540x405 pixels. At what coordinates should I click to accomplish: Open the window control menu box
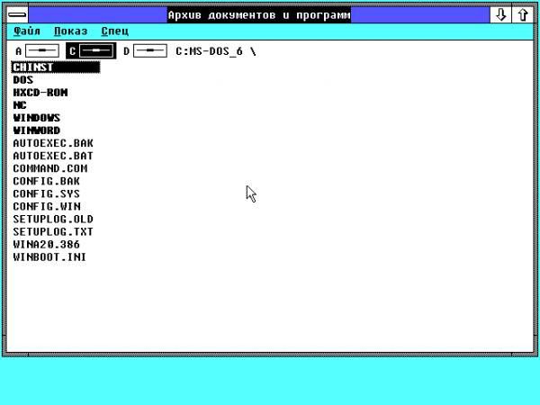(16, 15)
